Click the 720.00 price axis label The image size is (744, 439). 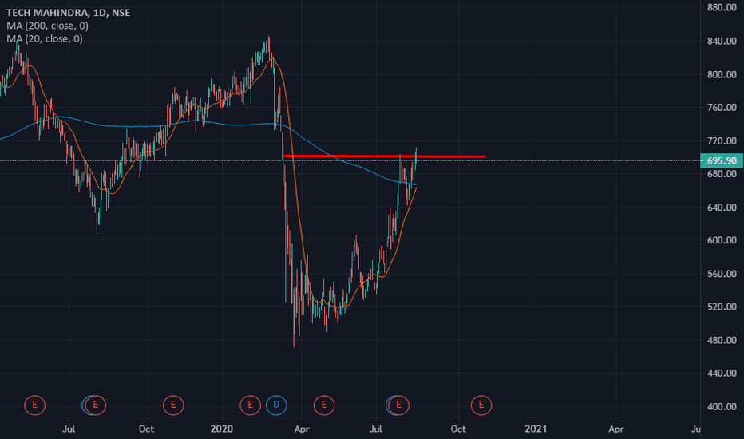coord(721,141)
